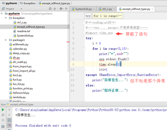The width and height of the screenshot is (167, 130).
Task: Pause the program output
Action: pos(3,120)
